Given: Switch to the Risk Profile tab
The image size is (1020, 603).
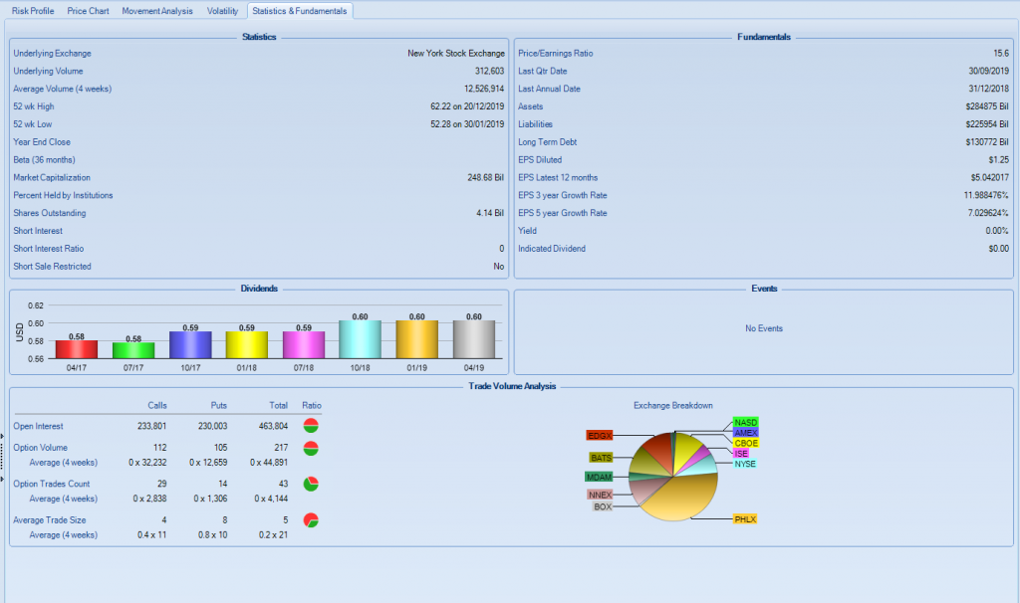Looking at the screenshot, I should pyautogui.click(x=32, y=11).
